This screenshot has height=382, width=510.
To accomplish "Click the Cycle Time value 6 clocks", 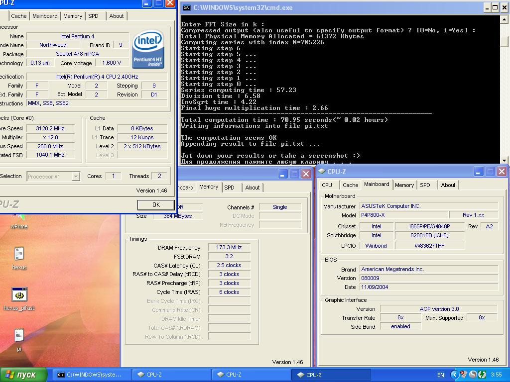I will pyautogui.click(x=229, y=292).
